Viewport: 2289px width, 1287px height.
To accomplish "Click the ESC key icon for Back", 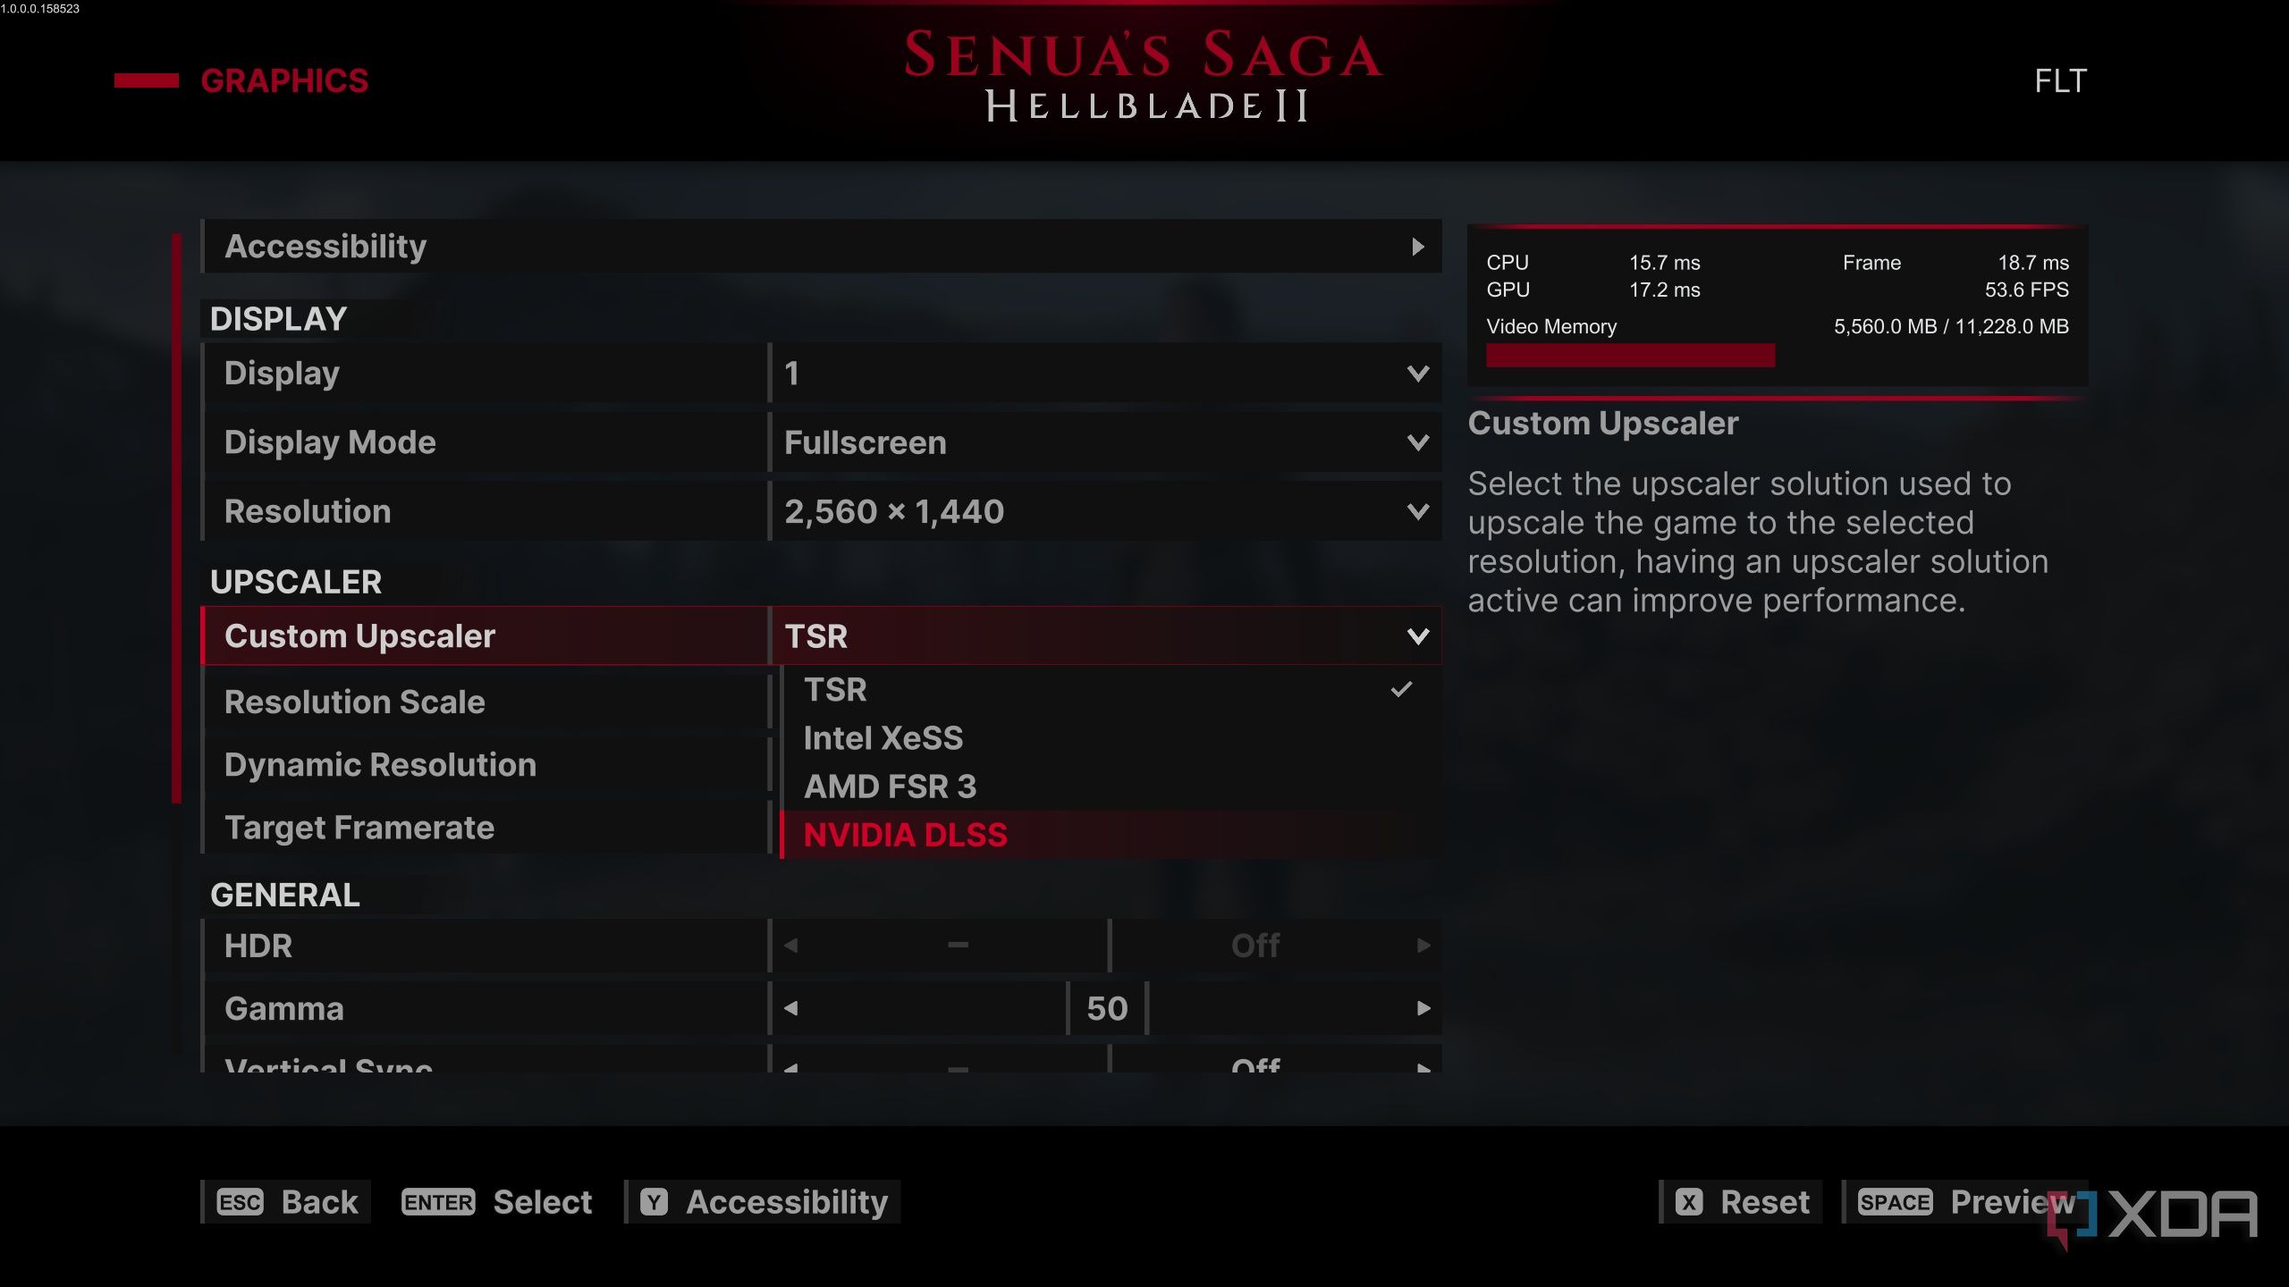I will [x=240, y=1202].
